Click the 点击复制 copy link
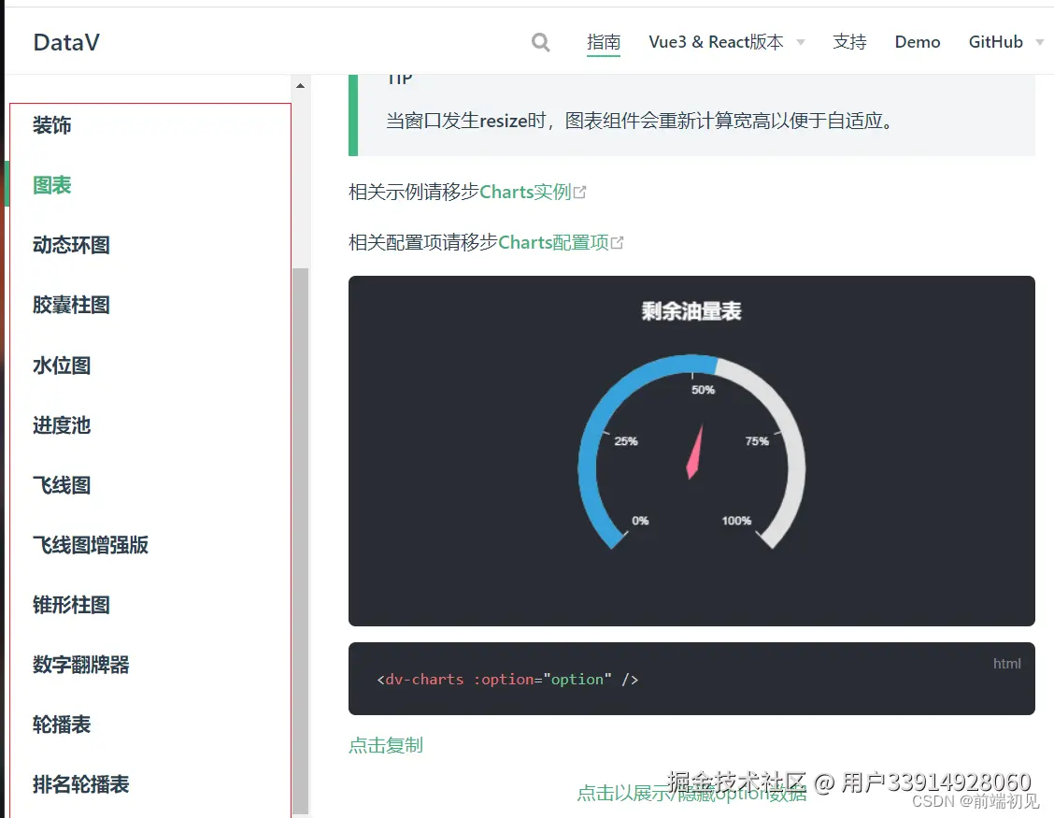 point(386,745)
